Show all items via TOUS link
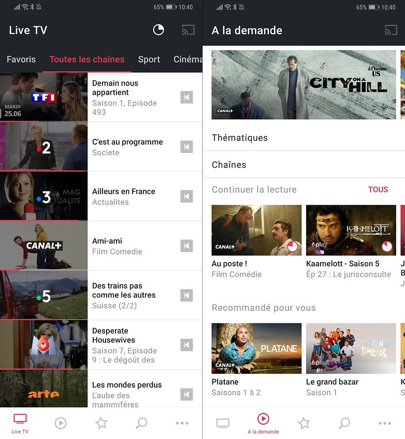This screenshot has height=439, width=405. 378,190
